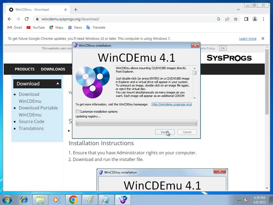This screenshot has width=273, height=205.
Task: Click the SysProgs logo
Action: pos(229,58)
